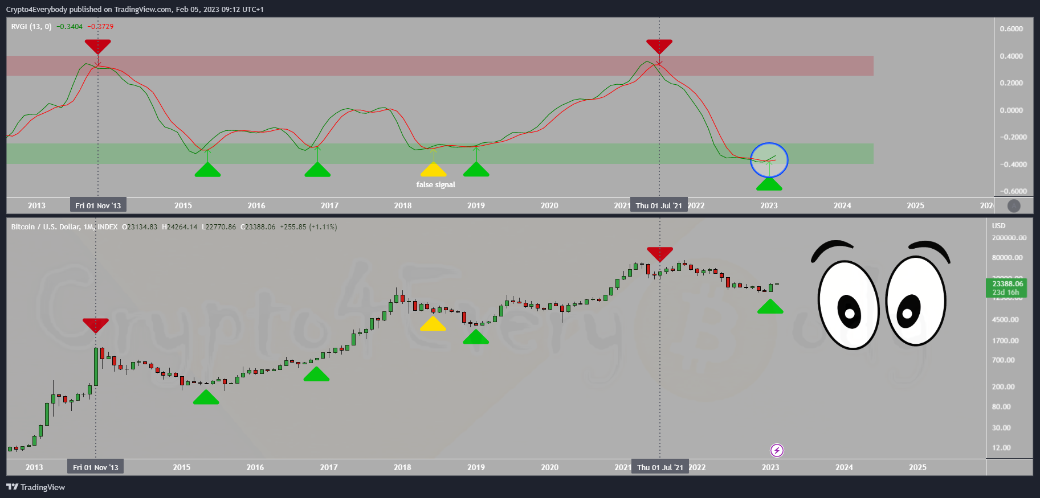This screenshot has height=498, width=1040.
Task: Click the 12.00 price axis label
Action: (x=1001, y=448)
